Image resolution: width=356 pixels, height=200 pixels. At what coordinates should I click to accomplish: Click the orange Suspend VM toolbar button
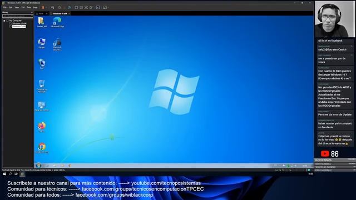pos(43,7)
